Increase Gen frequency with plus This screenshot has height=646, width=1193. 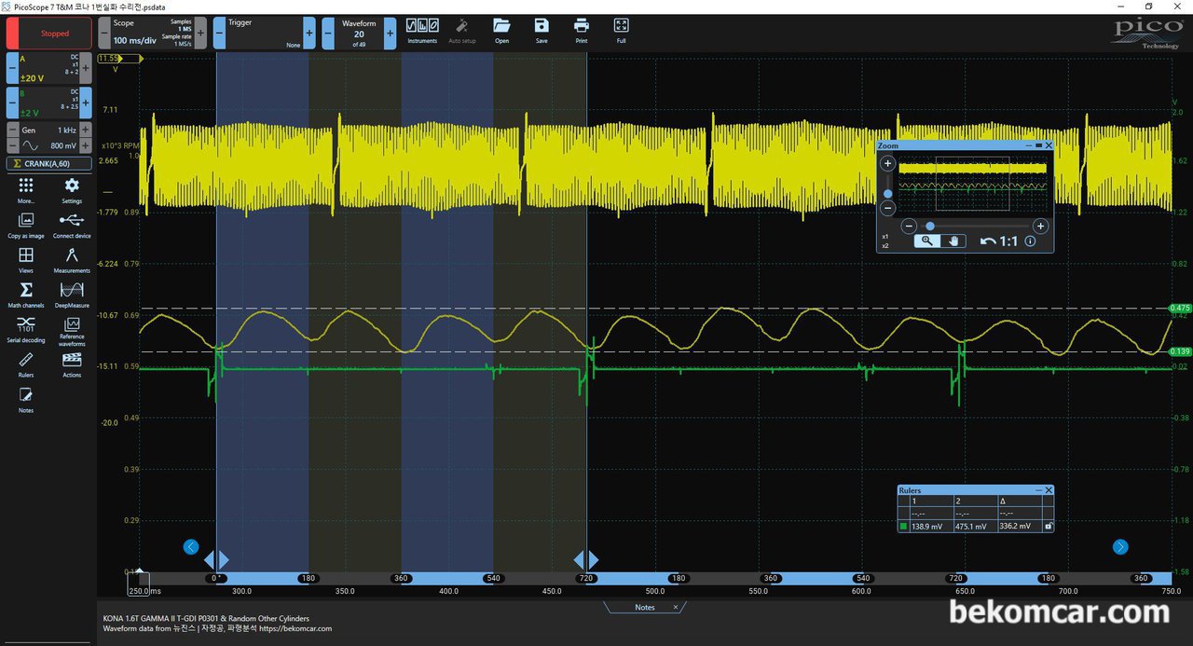[86, 131]
